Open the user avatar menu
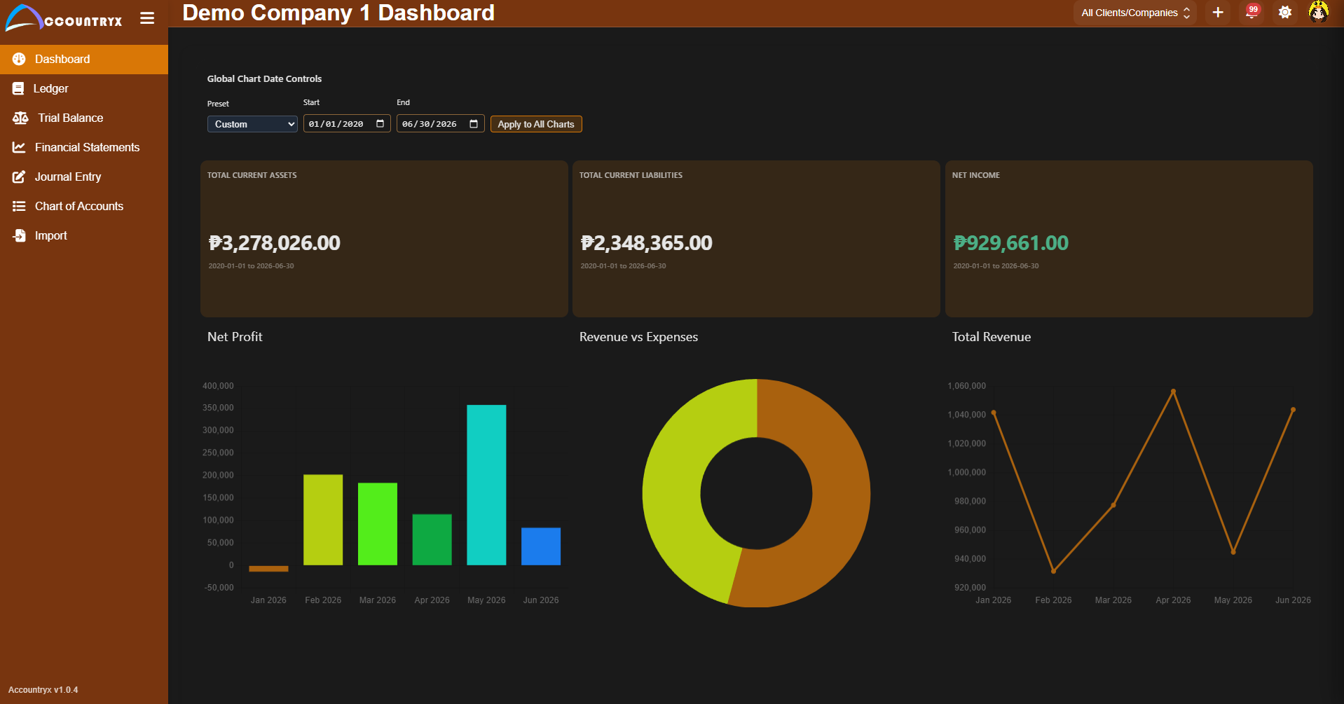The height and width of the screenshot is (704, 1344). pyautogui.click(x=1319, y=12)
